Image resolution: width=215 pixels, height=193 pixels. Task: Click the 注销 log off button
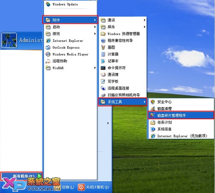click(x=66, y=187)
